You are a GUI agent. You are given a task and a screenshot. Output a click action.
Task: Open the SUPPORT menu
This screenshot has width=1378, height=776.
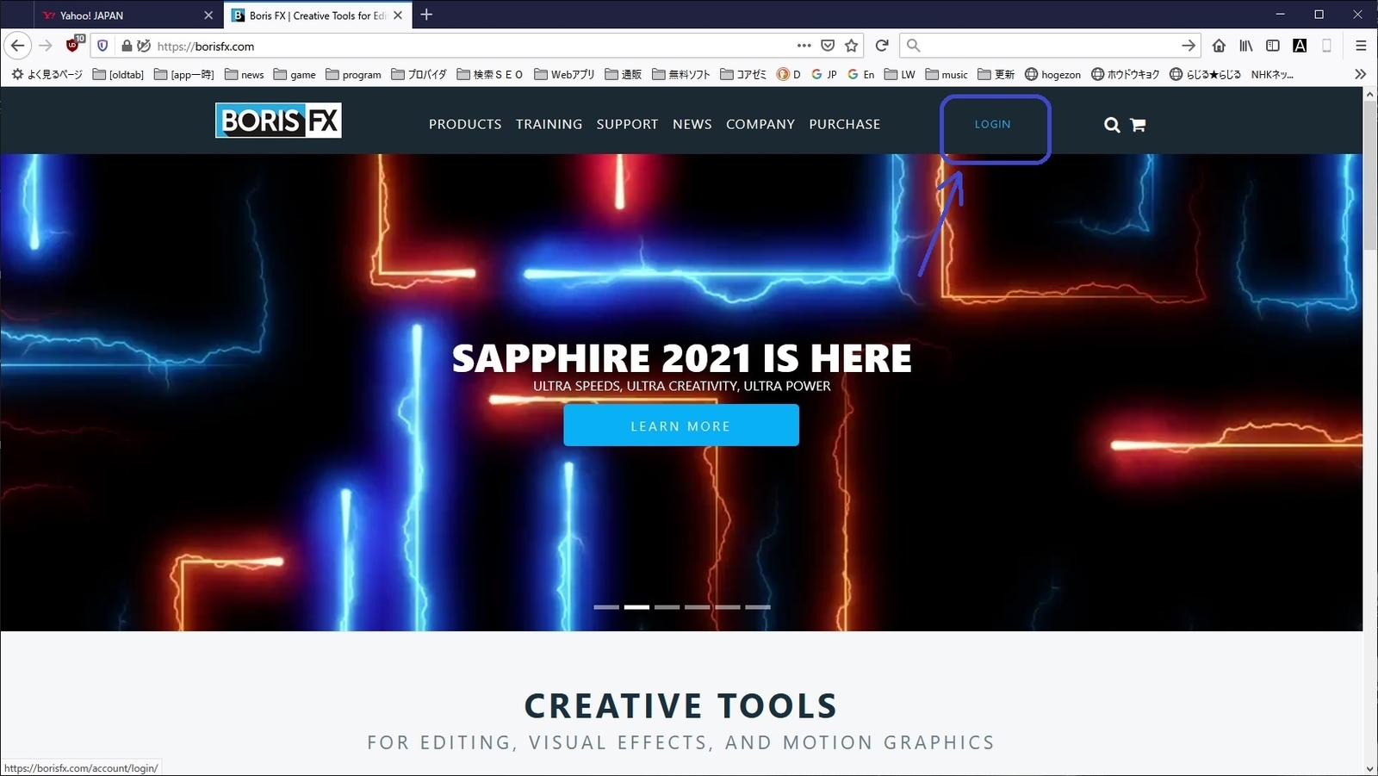pos(627,124)
